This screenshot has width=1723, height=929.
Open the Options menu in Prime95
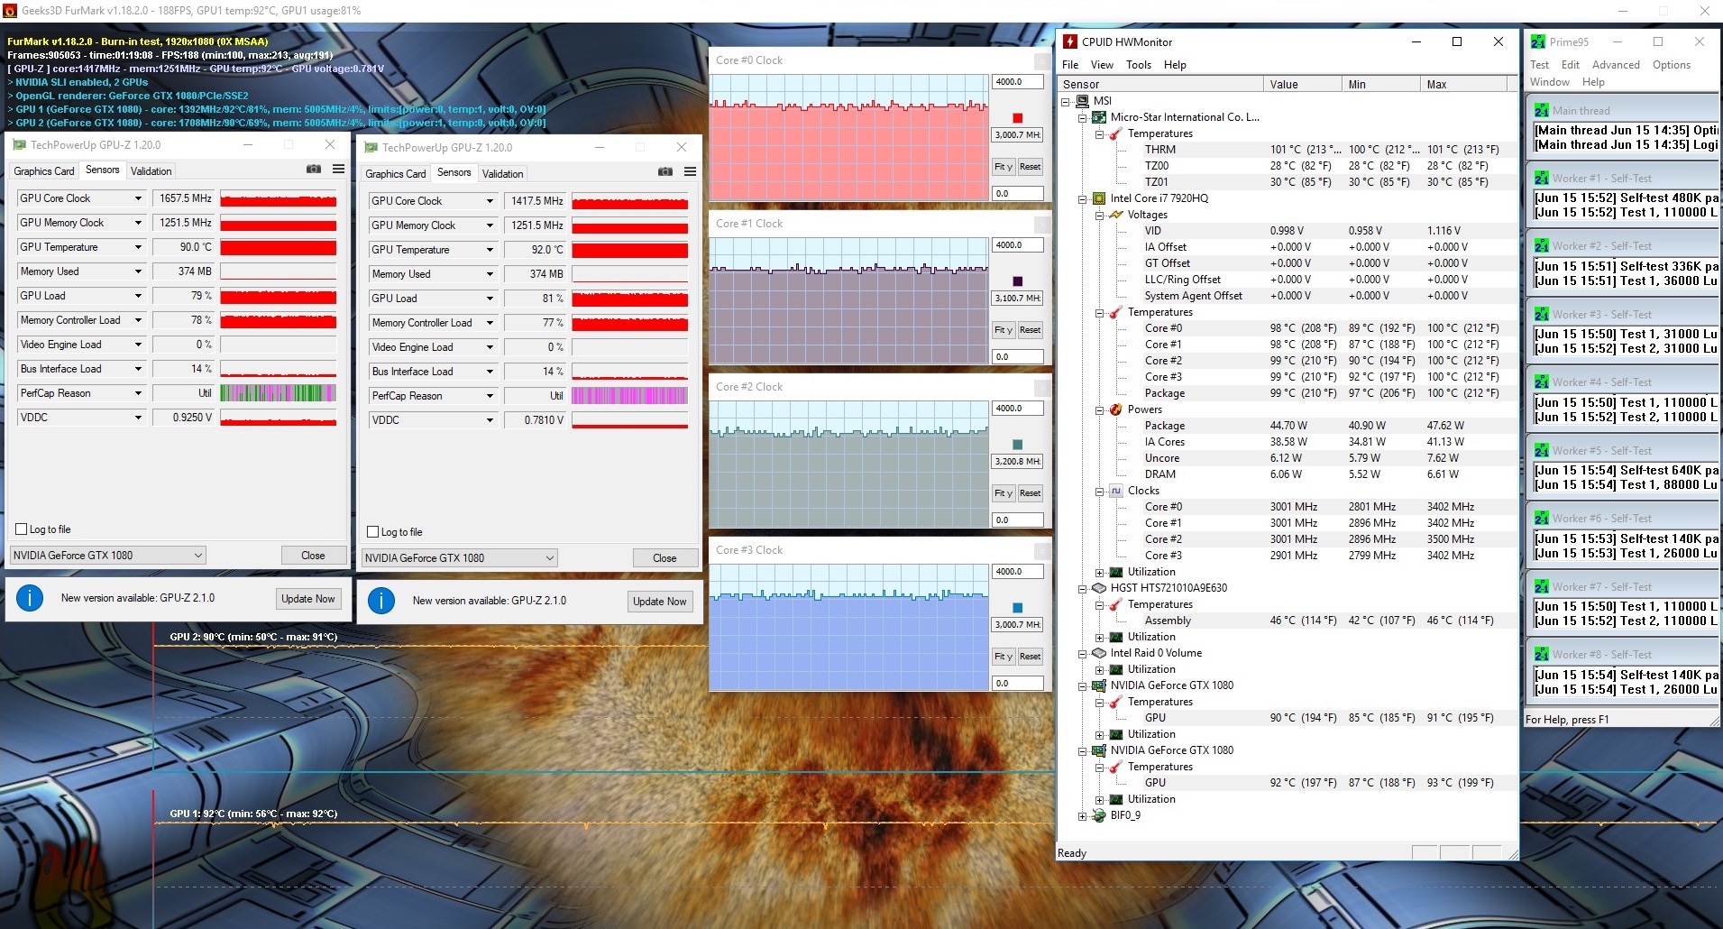point(1672,65)
